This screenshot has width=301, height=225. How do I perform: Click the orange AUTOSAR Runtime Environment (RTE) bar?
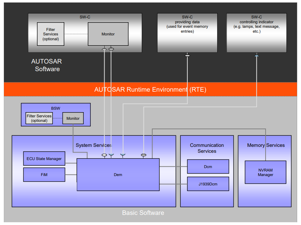(150, 89)
